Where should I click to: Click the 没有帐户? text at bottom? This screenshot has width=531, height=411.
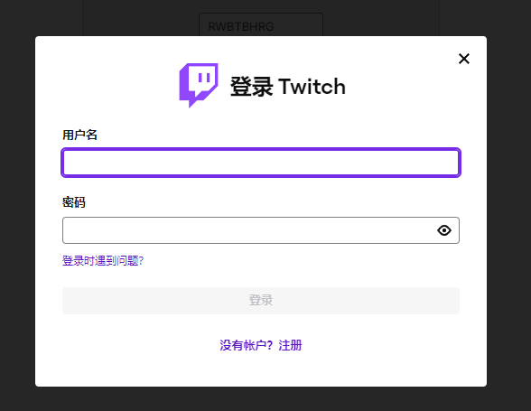point(247,345)
